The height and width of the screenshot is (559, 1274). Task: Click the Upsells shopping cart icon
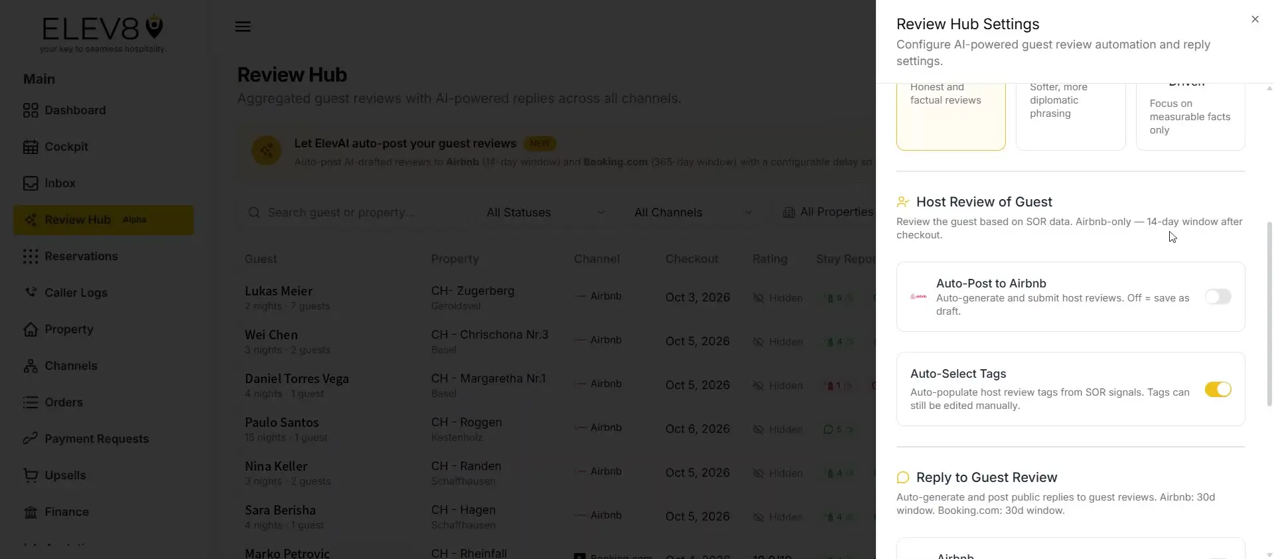pos(31,475)
